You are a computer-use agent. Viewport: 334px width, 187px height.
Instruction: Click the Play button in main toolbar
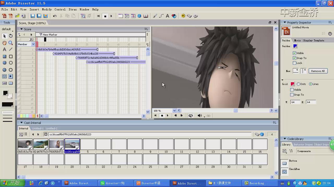coord(111,16)
